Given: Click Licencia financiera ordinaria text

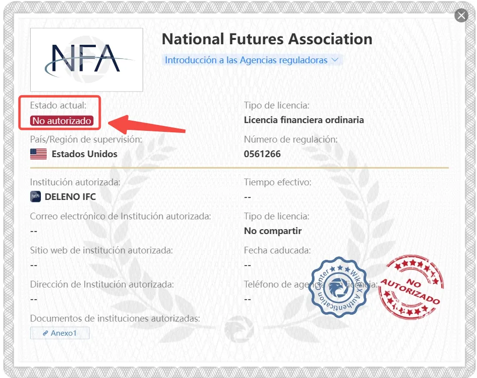Looking at the screenshot, I should pyautogui.click(x=304, y=120).
